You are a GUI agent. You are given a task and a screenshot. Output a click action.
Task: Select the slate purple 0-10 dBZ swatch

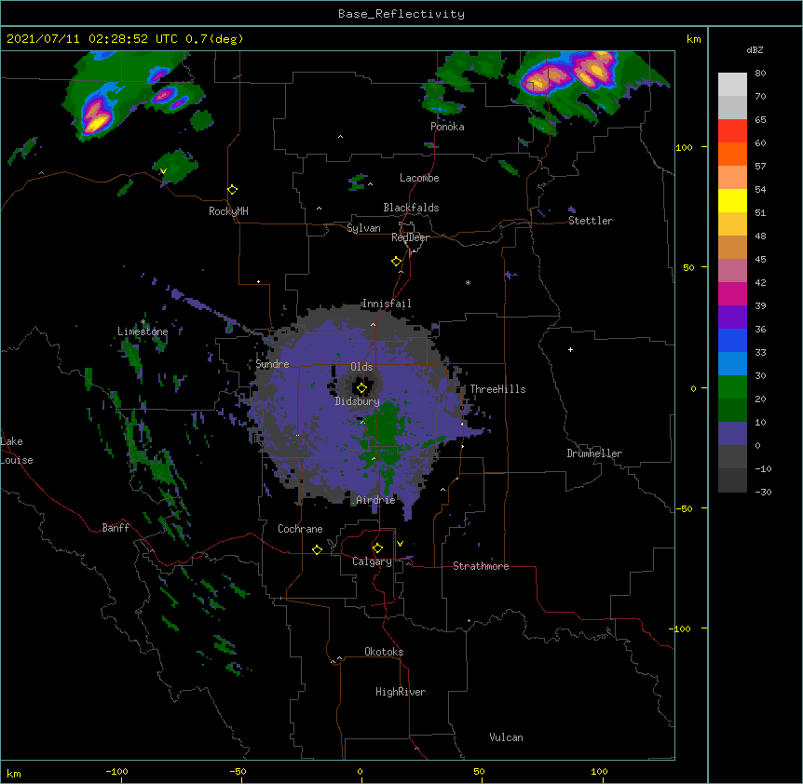tap(732, 434)
